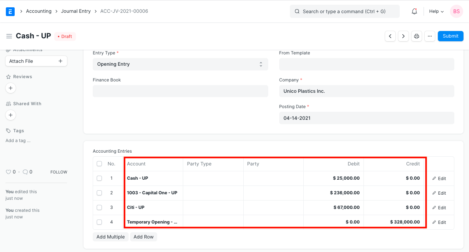
Task: Expand the Help menu
Action: (436, 11)
